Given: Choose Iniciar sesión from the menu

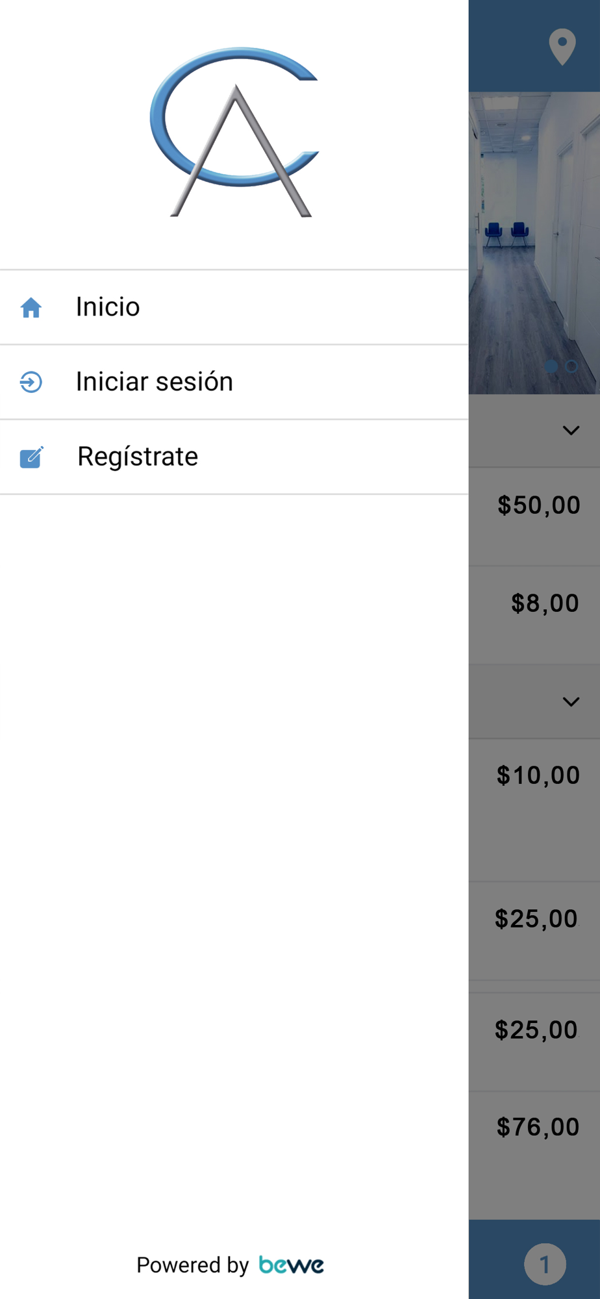Looking at the screenshot, I should coord(234,382).
